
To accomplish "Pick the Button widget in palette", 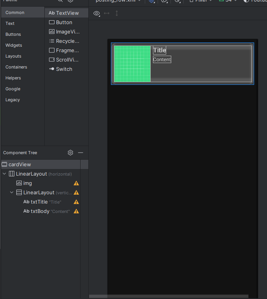I will point(67,22).
